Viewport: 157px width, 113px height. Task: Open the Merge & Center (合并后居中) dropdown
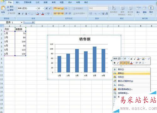86,13
